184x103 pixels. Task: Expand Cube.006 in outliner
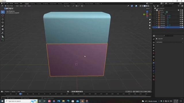157,25
